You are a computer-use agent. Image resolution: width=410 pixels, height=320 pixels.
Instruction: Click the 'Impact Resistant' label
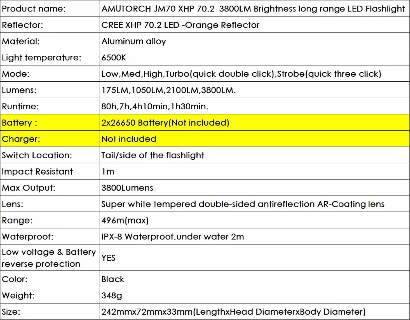point(37,171)
